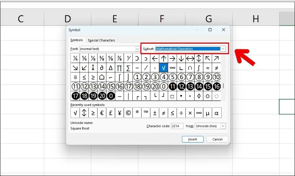Select column D header

pos(68,19)
